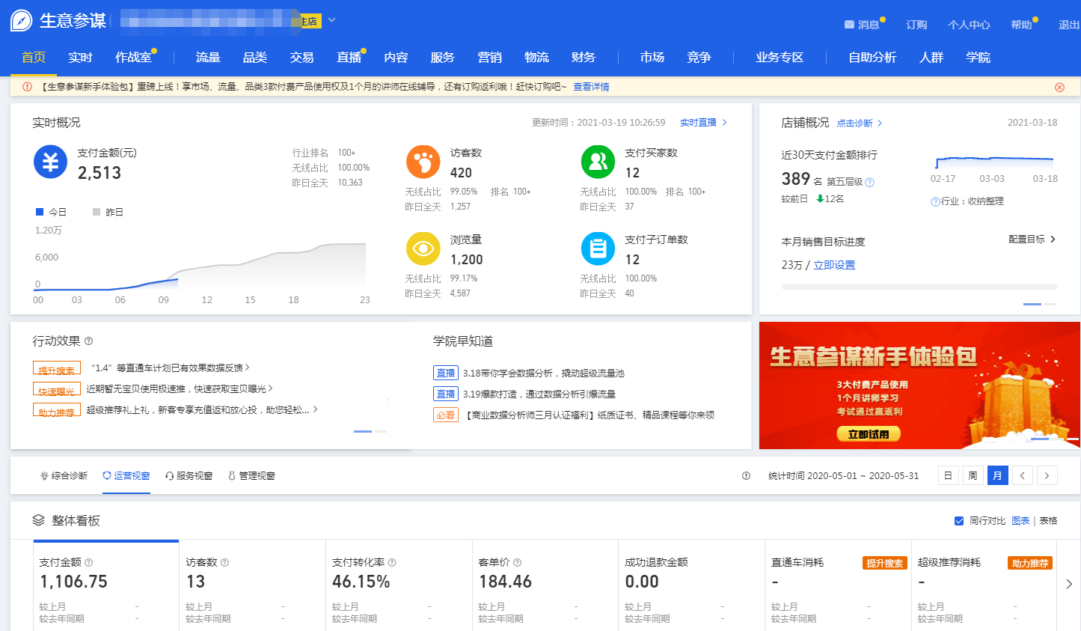Click the 浏览量 eye icon
The image size is (1081, 631).
pyautogui.click(x=423, y=249)
